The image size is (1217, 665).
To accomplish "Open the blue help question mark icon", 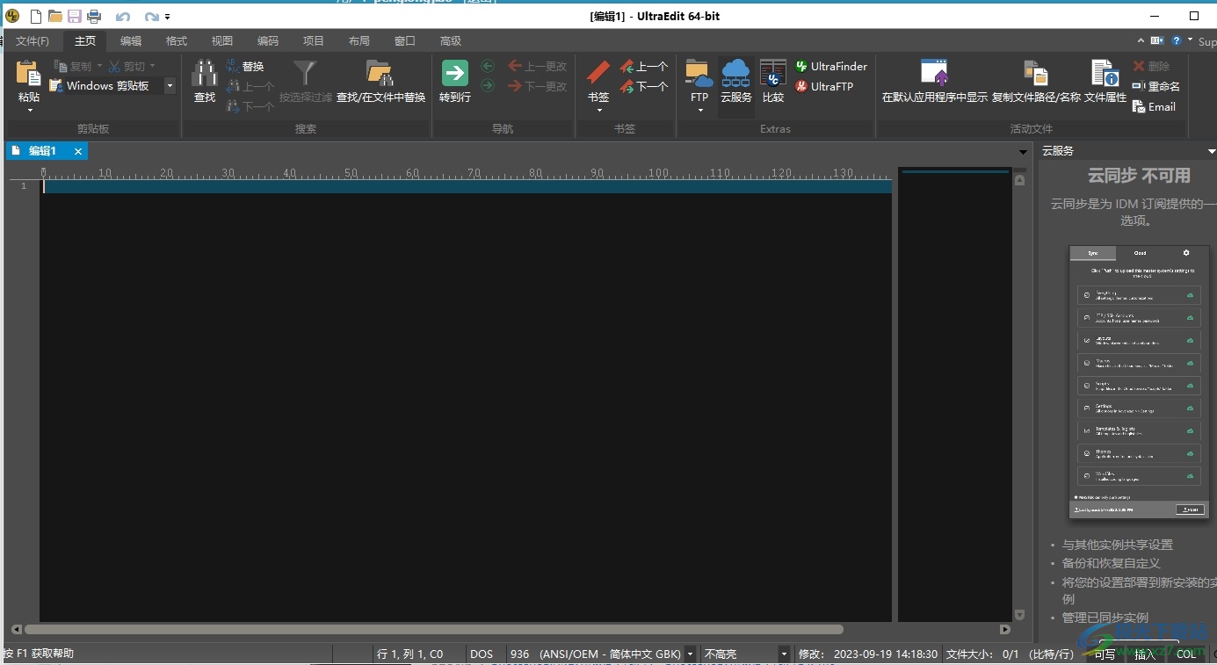I will click(1177, 40).
